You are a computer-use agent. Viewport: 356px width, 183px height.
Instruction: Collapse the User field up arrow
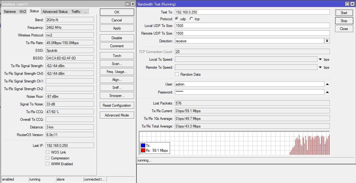coord(328,84)
